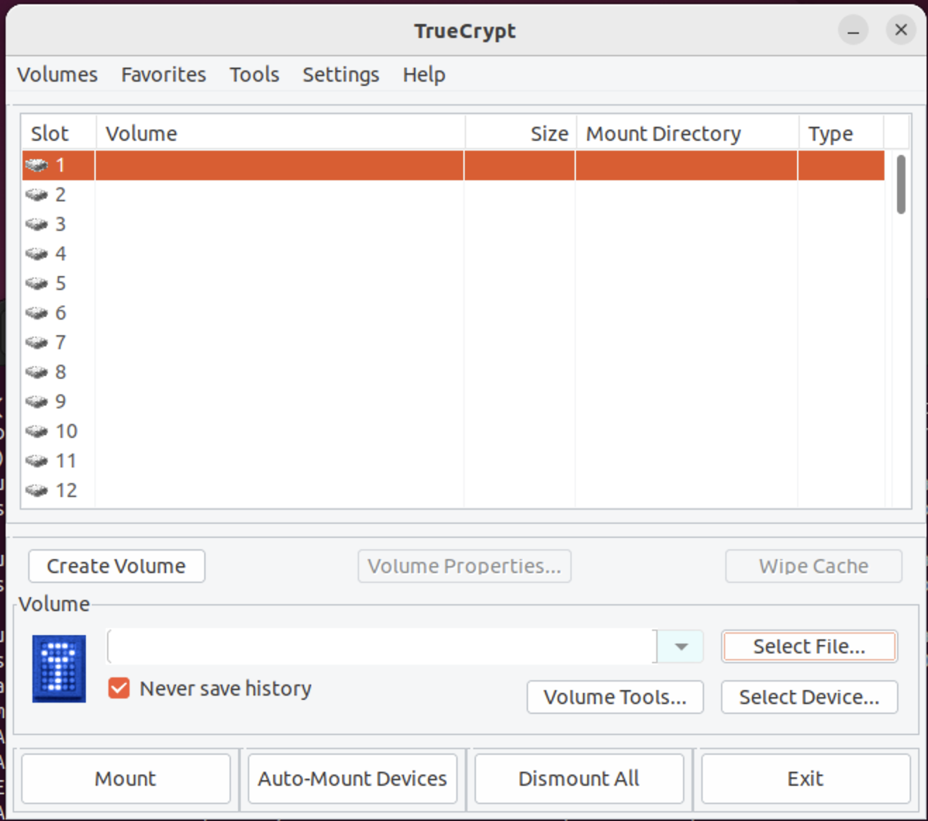Select slot number 10 text
This screenshot has width=928, height=821.
[66, 432]
